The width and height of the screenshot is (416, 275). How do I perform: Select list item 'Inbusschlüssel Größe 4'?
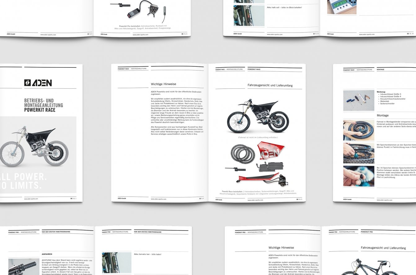tap(390, 97)
